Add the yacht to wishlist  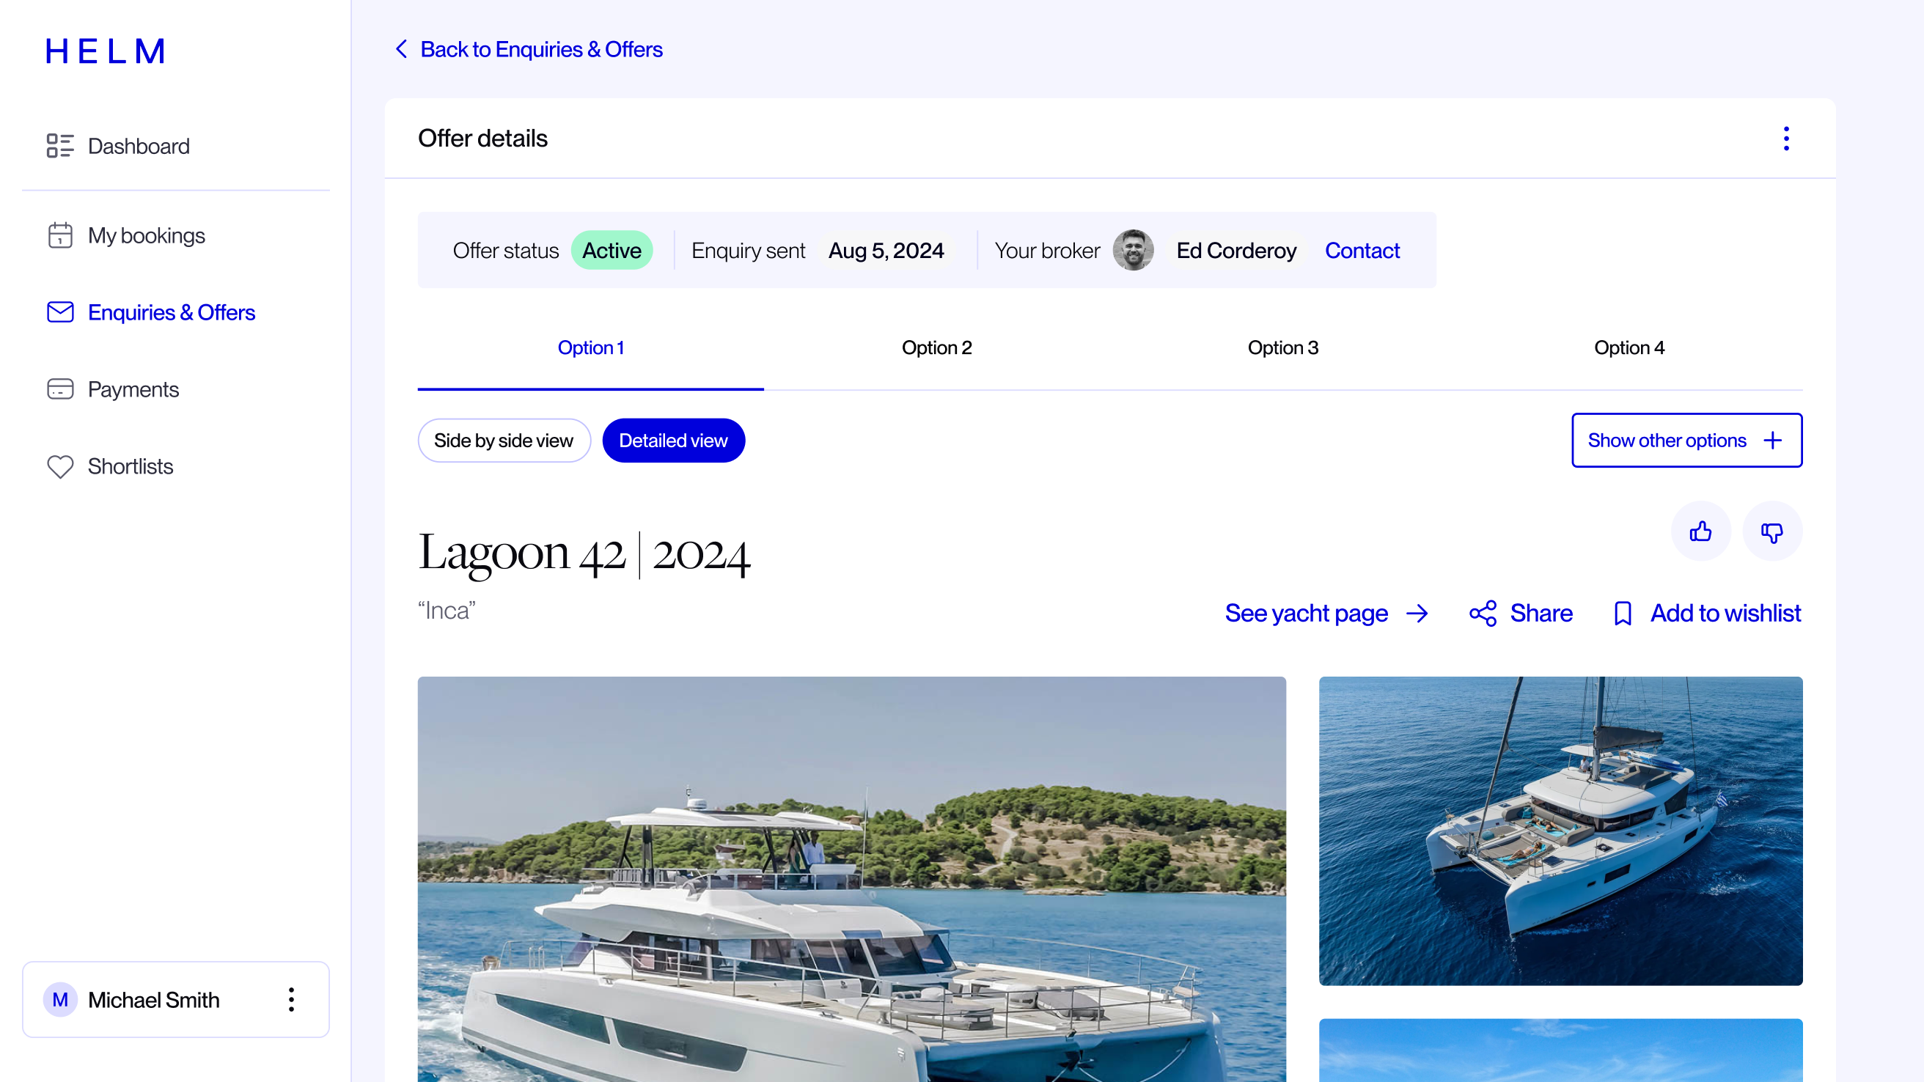(x=1725, y=613)
